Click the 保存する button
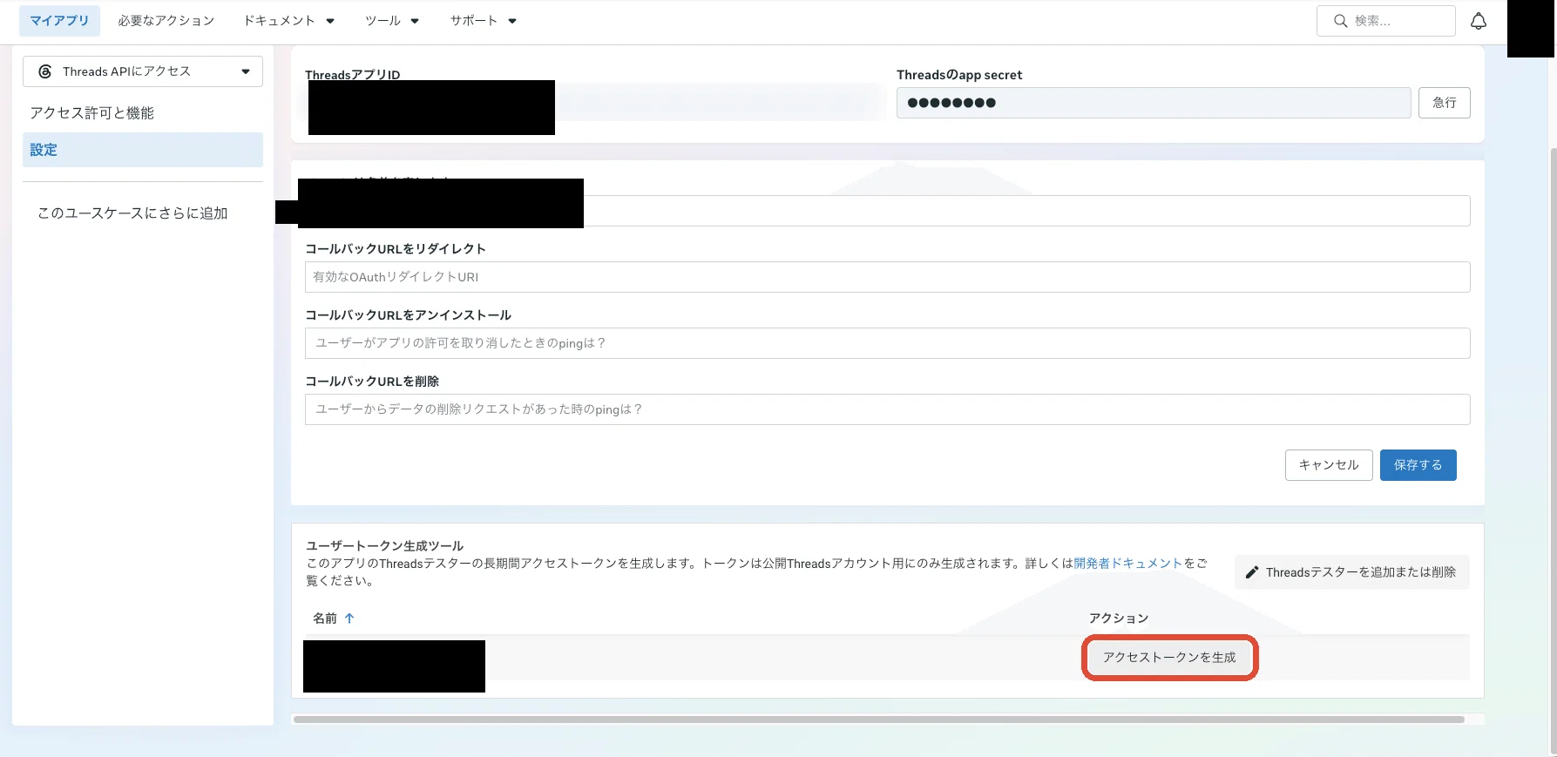 (1418, 465)
